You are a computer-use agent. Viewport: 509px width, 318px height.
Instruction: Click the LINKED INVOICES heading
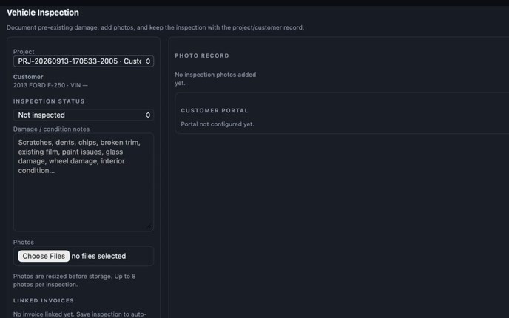click(44, 300)
